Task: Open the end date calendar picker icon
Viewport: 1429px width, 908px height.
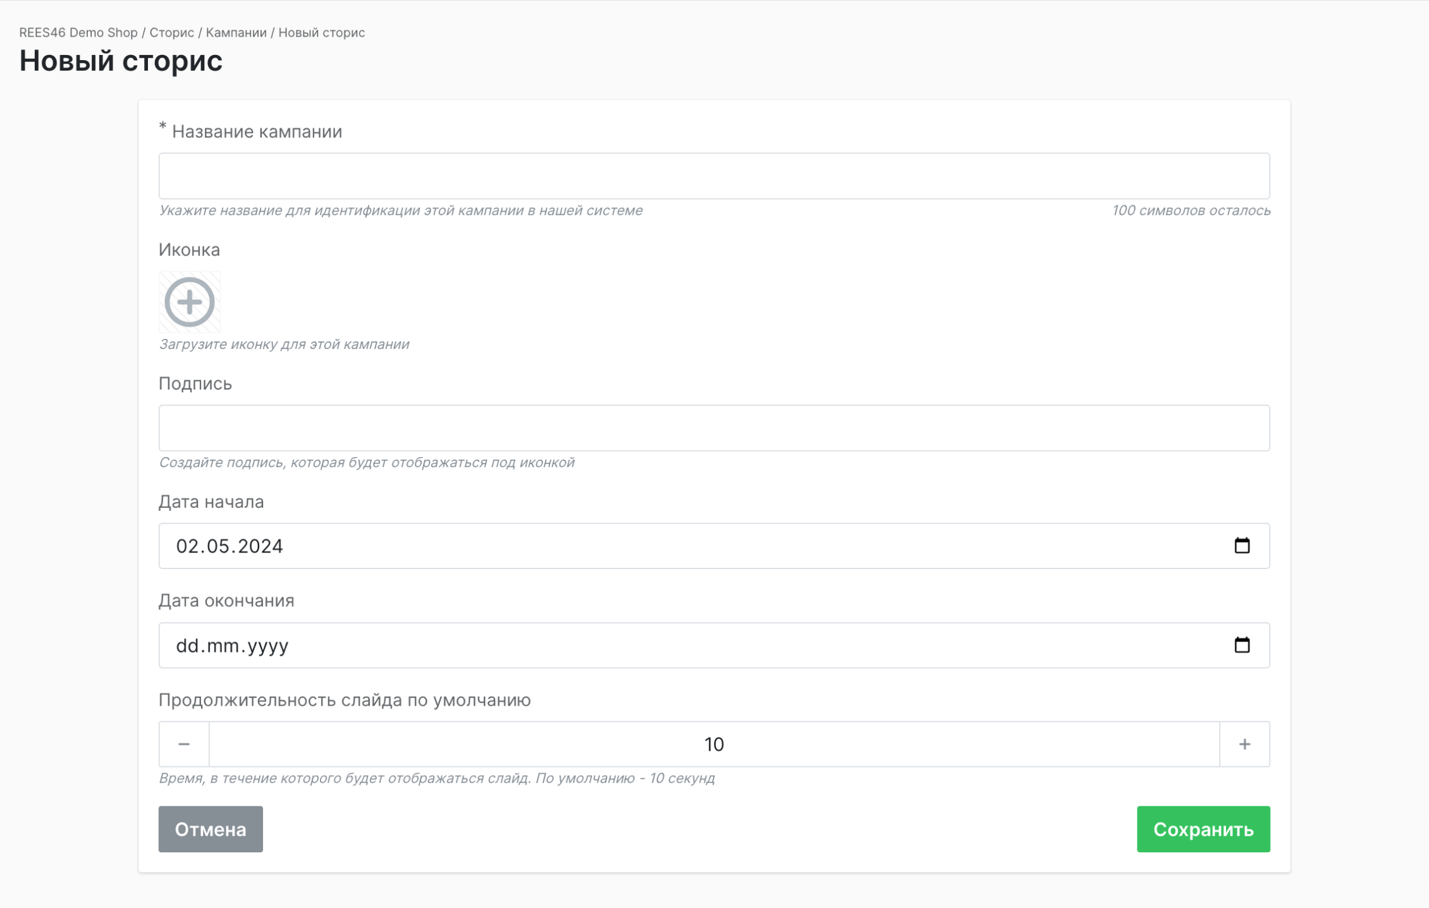Action: [x=1242, y=645]
